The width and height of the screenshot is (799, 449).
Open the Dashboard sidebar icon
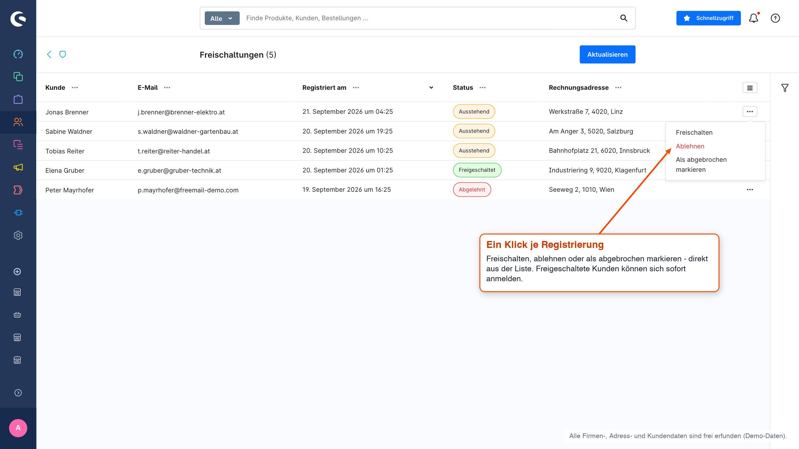18,54
